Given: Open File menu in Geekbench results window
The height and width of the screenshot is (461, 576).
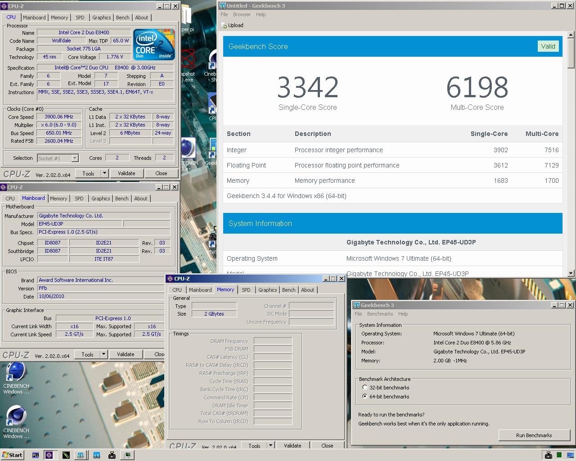Looking at the screenshot, I should pyautogui.click(x=224, y=14).
